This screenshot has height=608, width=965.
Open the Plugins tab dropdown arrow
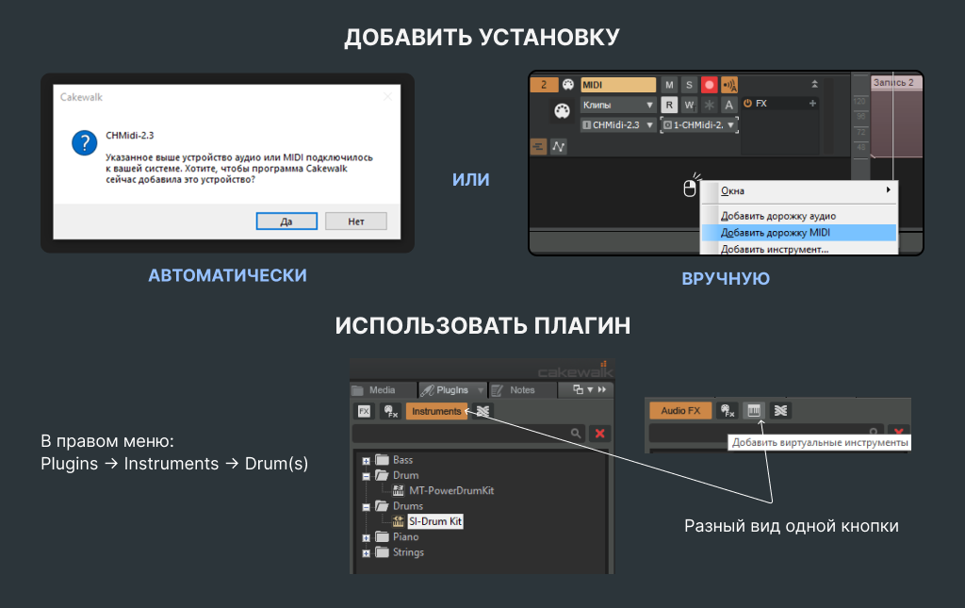point(481,390)
